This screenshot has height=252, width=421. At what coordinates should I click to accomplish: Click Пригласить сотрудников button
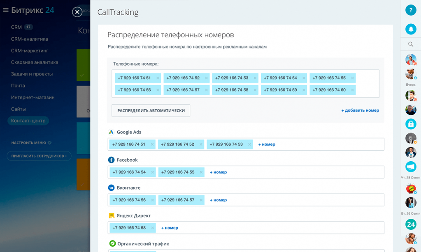coord(39,156)
